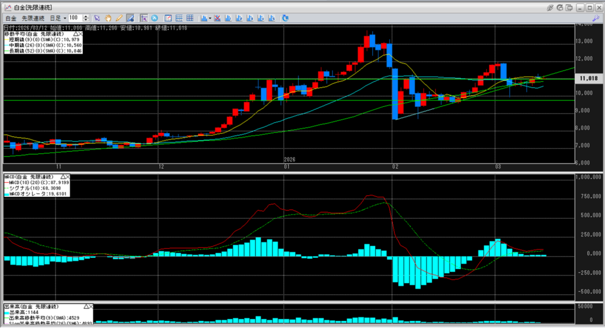Click the 白金 symbol menu item

[10, 18]
